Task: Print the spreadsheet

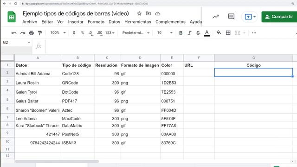Action: [x=31, y=33]
